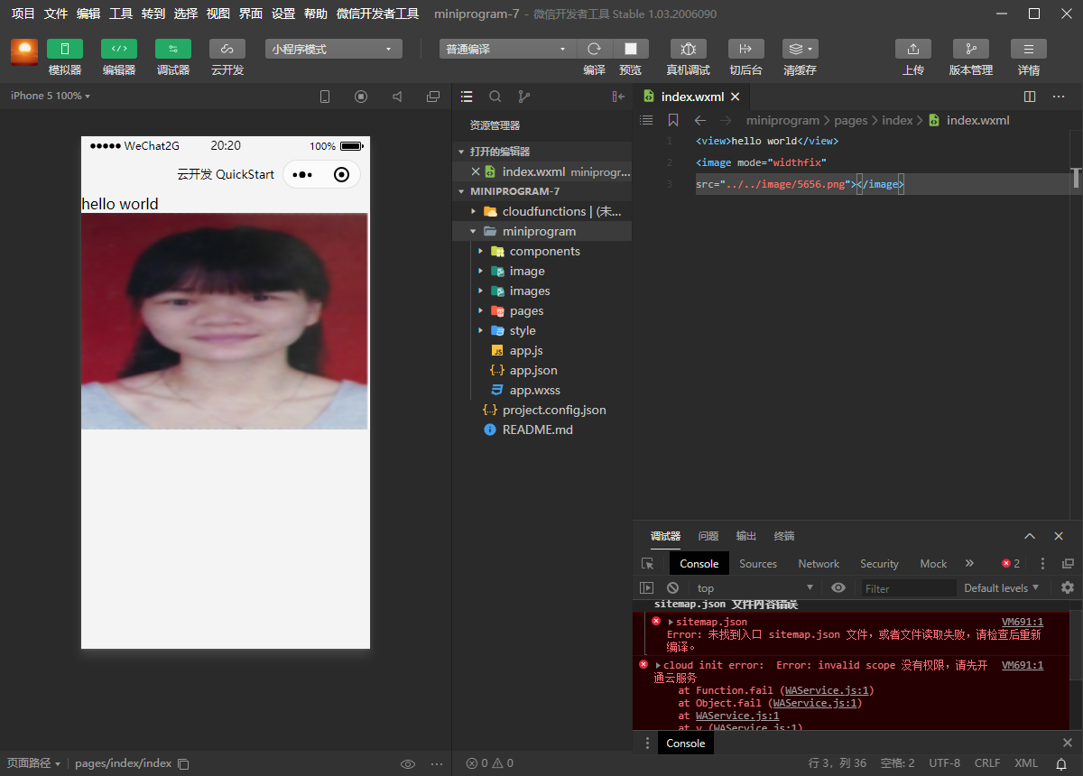Click the inspect element picker icon
This screenshot has width=1083, height=776.
click(647, 563)
